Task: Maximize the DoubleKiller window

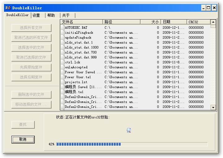Action: click(208, 8)
